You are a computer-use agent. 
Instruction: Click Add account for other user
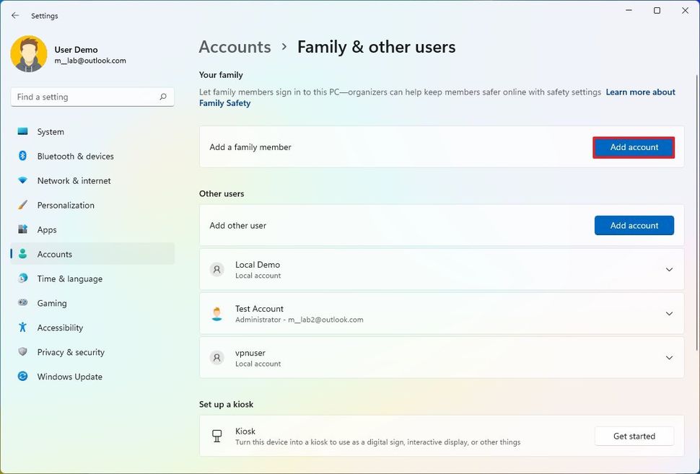point(634,226)
